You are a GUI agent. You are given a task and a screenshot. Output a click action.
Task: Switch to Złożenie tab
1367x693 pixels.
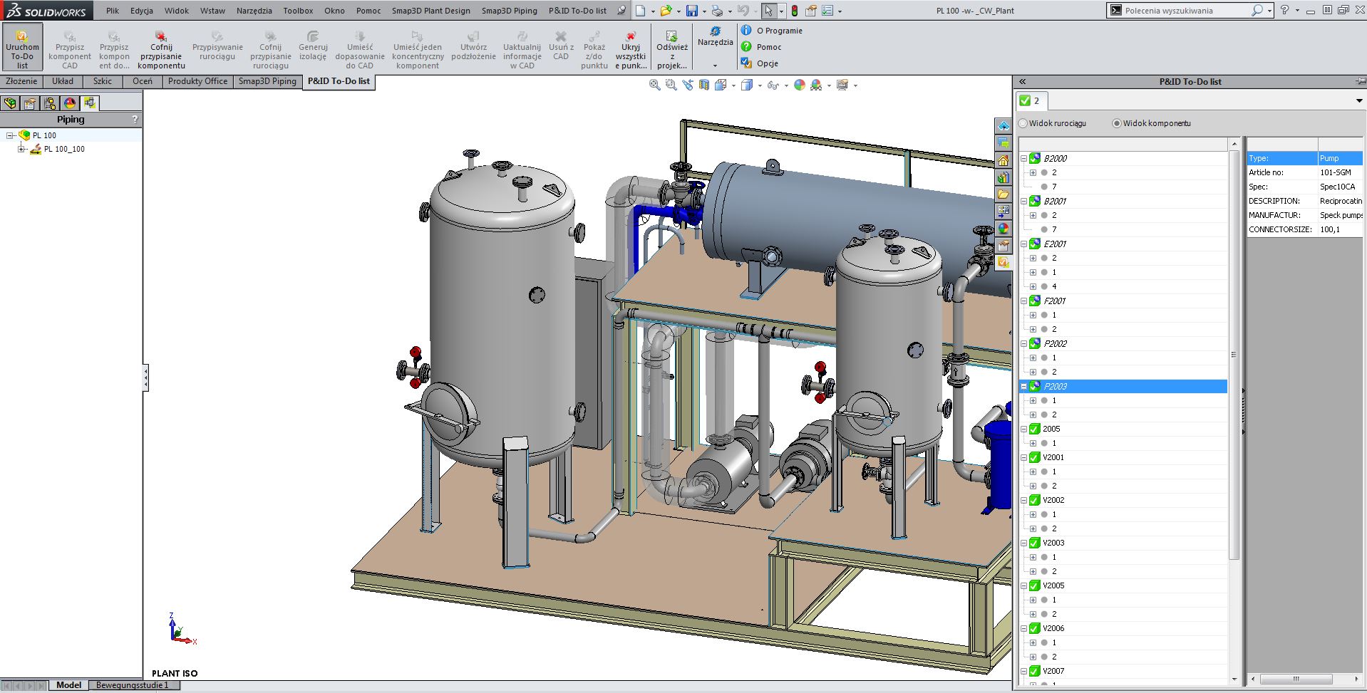[21, 81]
